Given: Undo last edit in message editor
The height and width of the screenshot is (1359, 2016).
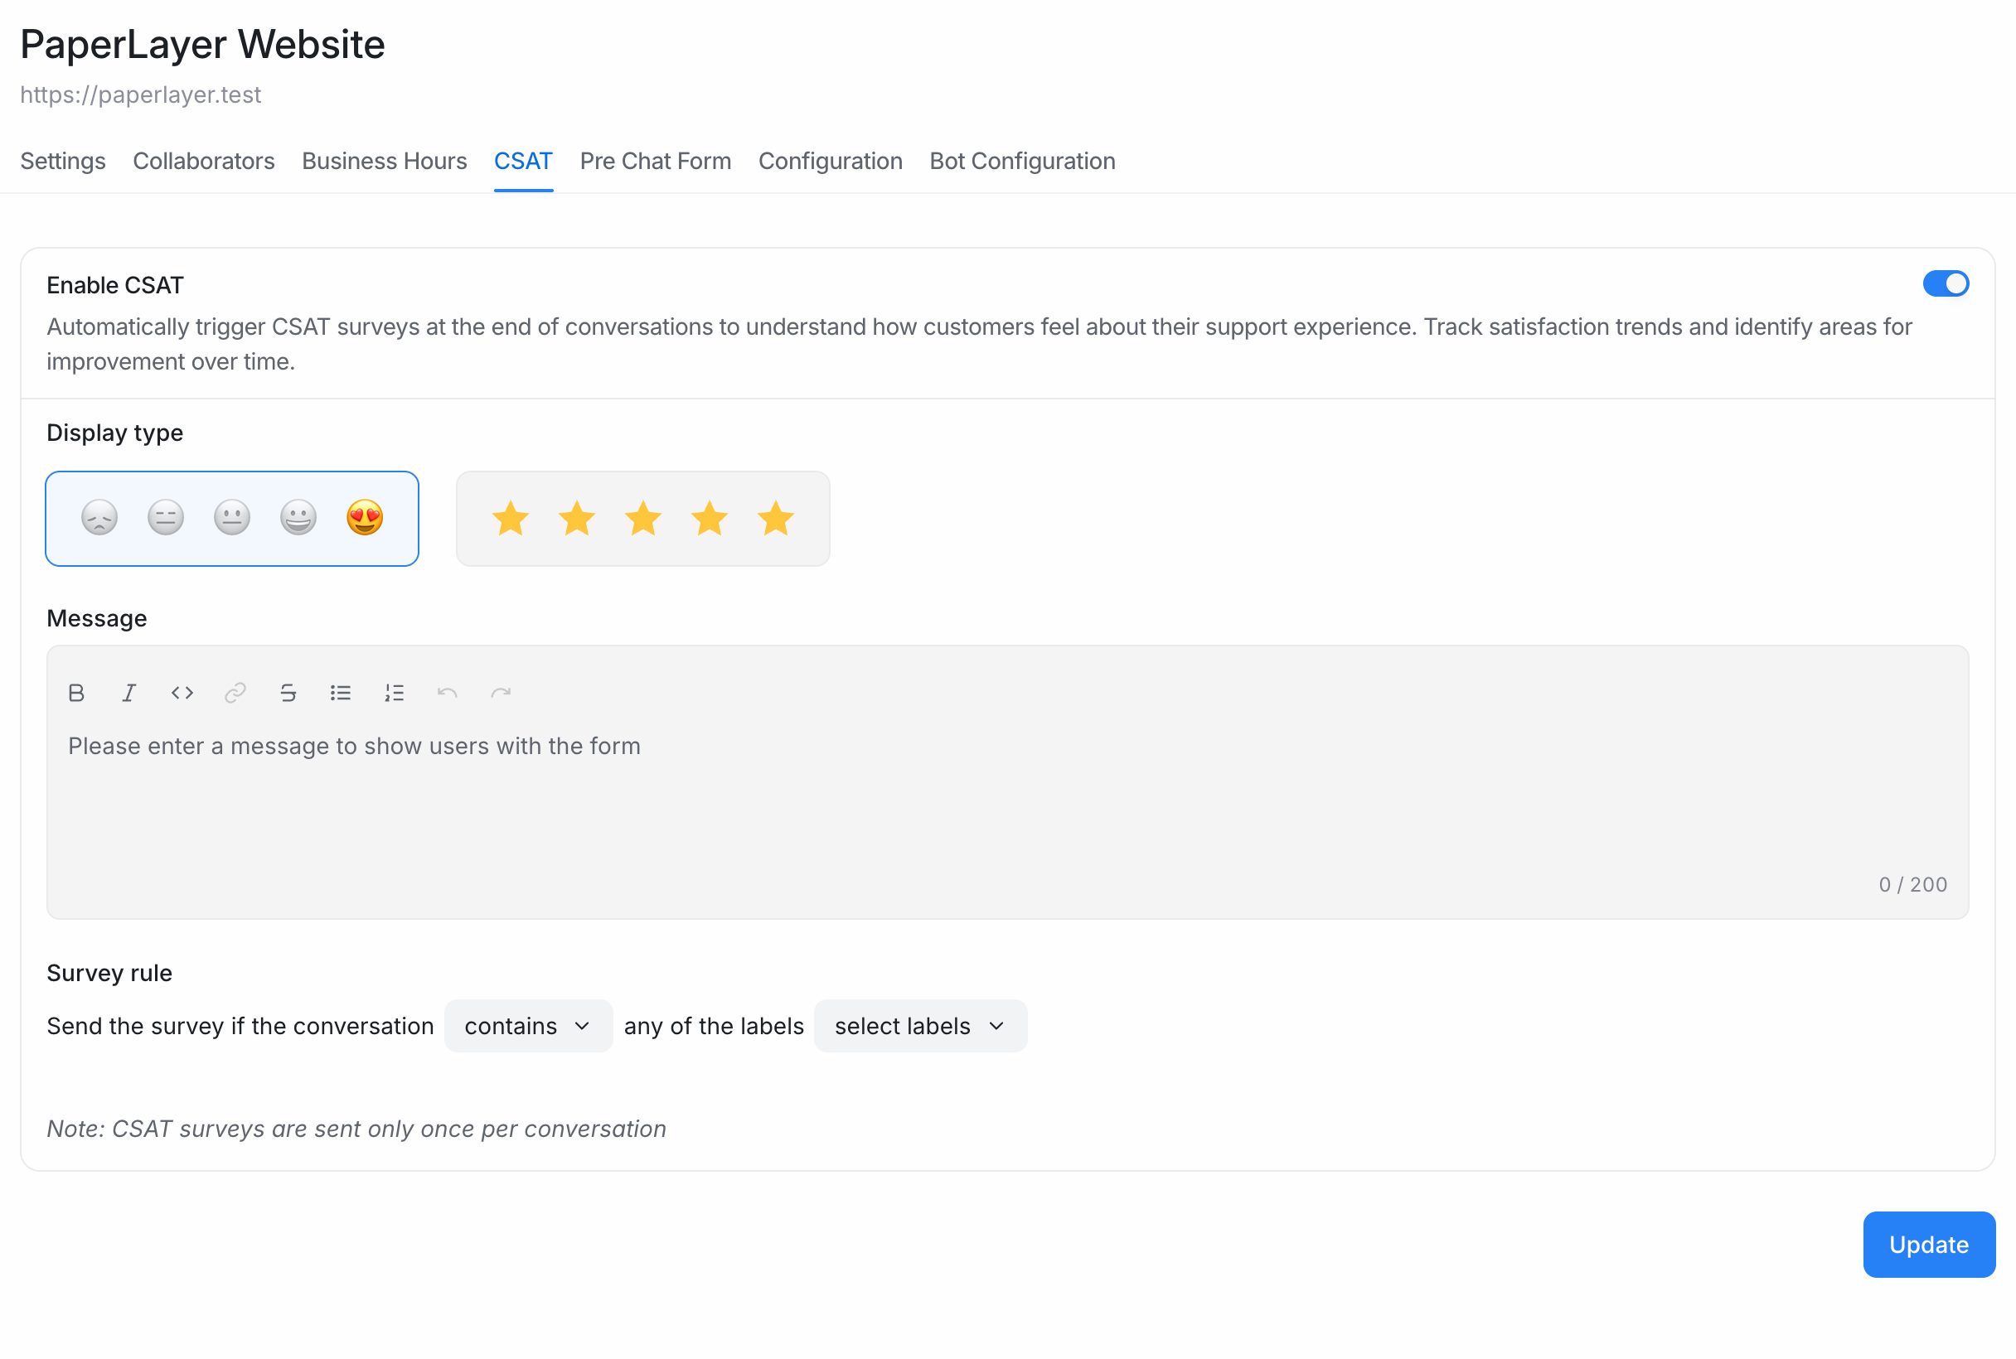Looking at the screenshot, I should (x=448, y=693).
